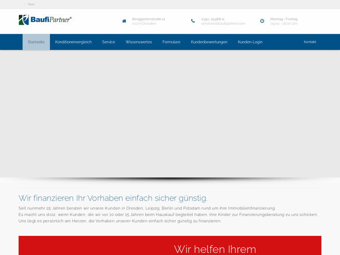This screenshot has width=340, height=255.
Task: Click the service email address
Action: (x=223, y=24)
